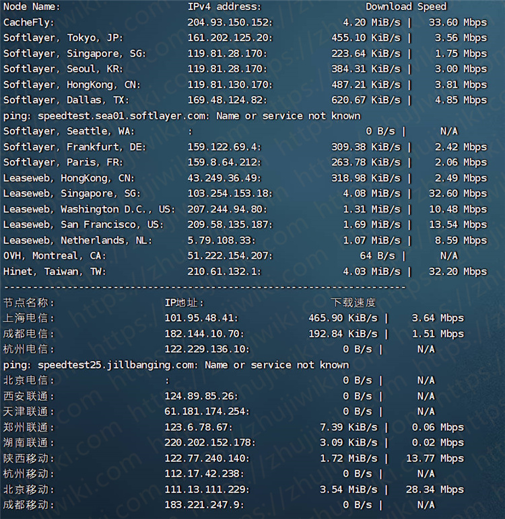Screen dimensions: 505x519
Task: Click IP address 204.93.150.152
Action: click(230, 22)
